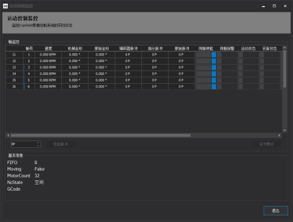Select the J4 row header

(x=14, y=74)
